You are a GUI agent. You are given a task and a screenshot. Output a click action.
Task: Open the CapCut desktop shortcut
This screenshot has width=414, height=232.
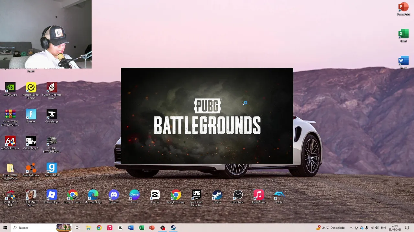coord(155,197)
